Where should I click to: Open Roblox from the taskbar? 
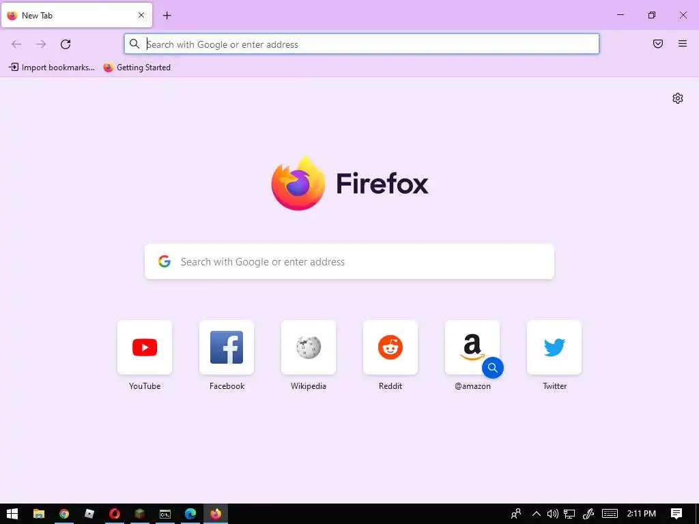89,514
